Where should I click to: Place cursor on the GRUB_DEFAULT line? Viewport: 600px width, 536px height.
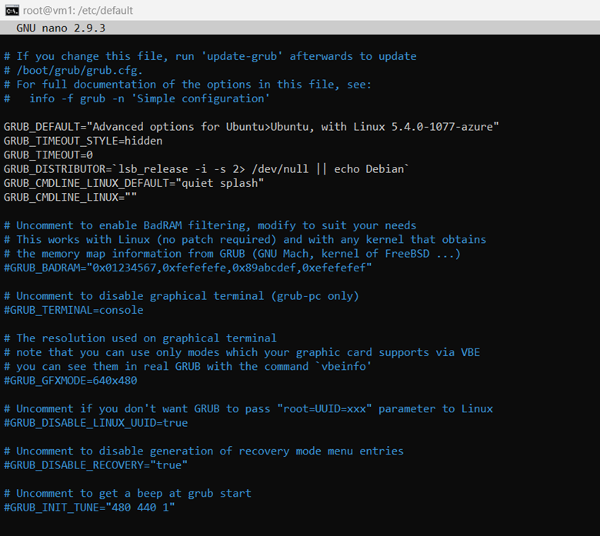pos(251,127)
